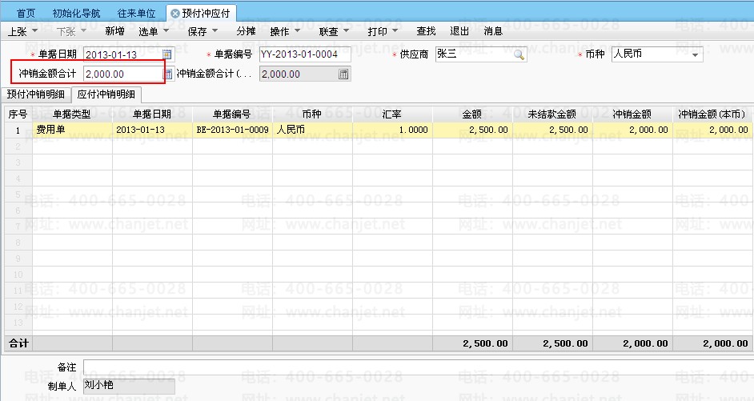Expand the 操作 dropdown arrow
The image size is (754, 401).
click(297, 30)
